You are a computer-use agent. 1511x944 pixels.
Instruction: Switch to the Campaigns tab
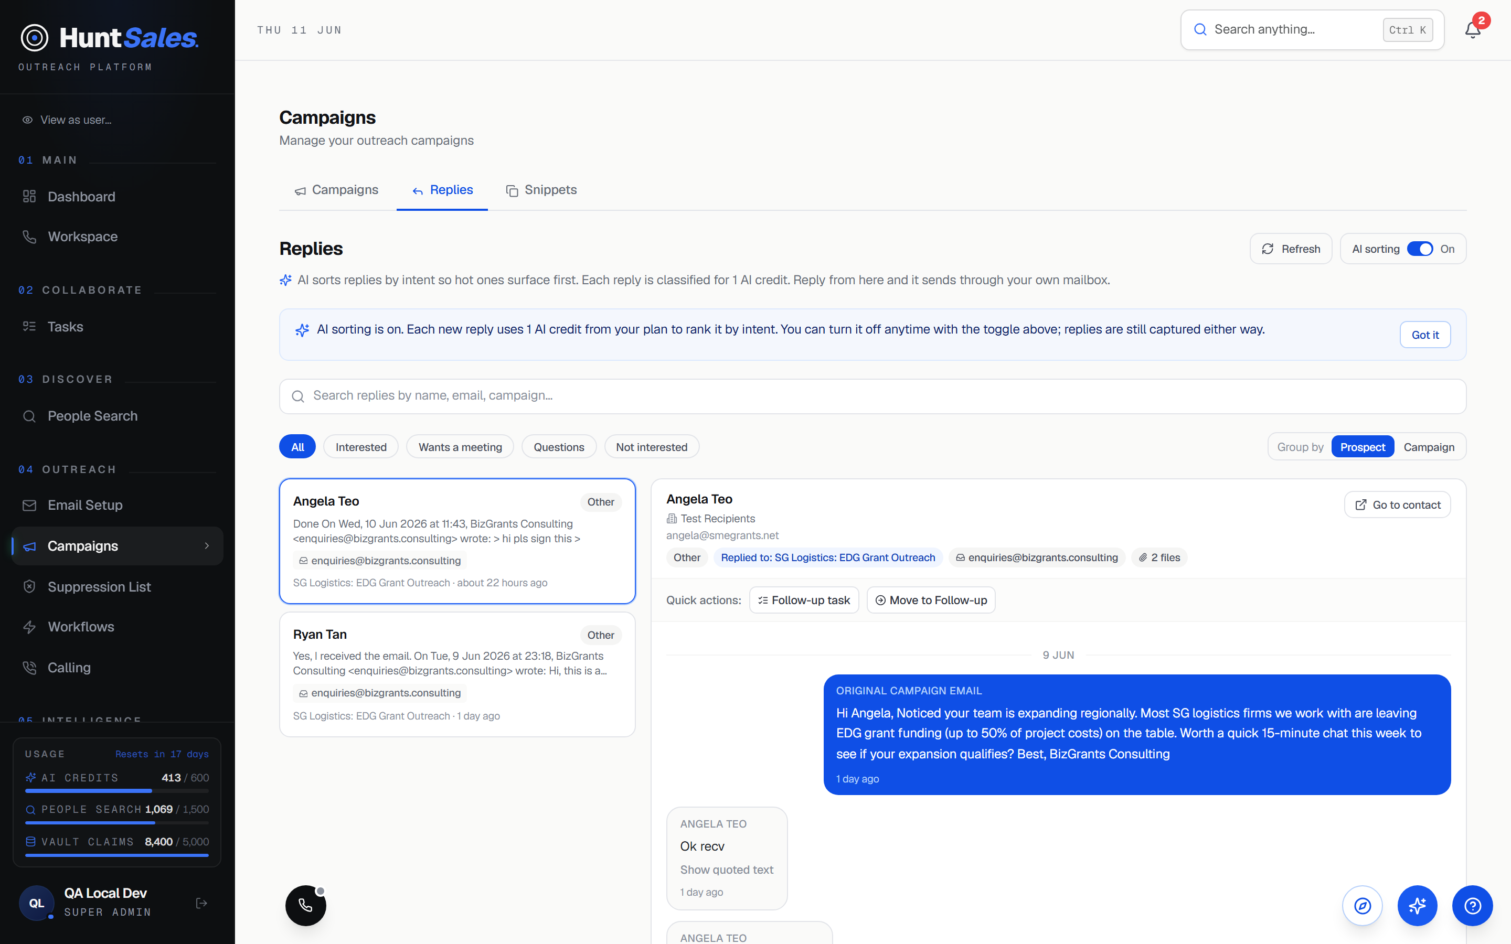pyautogui.click(x=336, y=190)
